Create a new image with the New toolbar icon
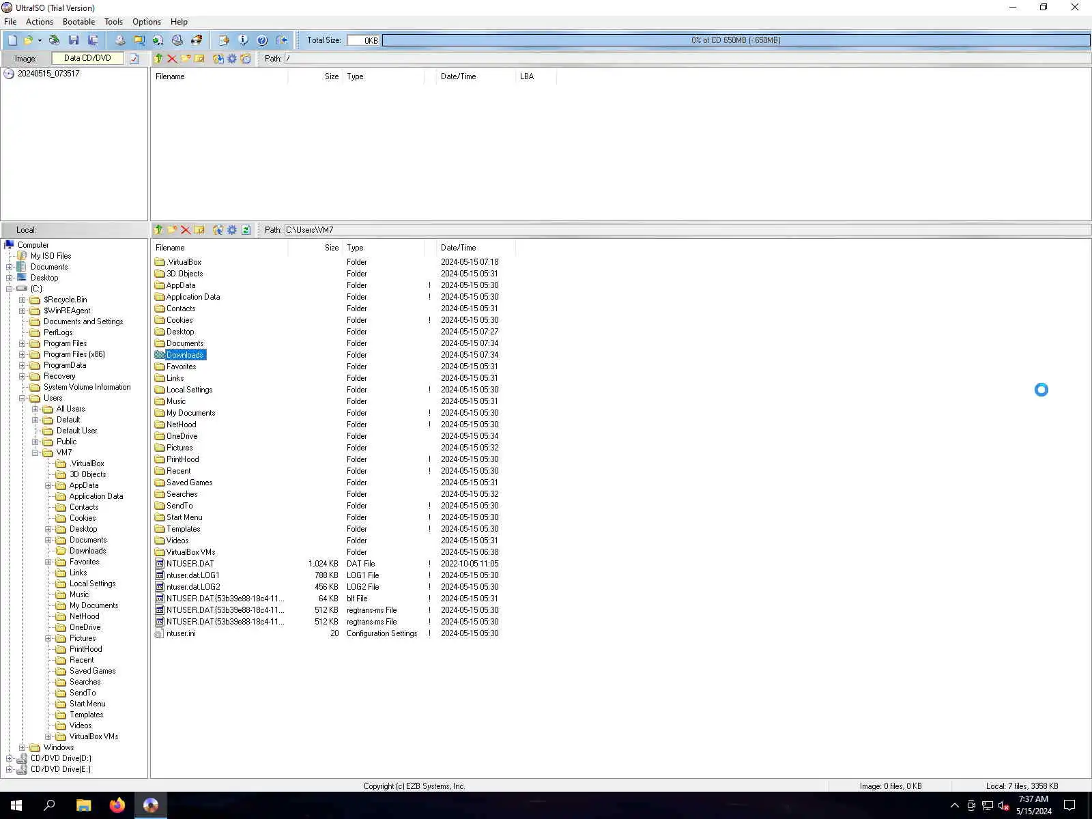 click(12, 40)
